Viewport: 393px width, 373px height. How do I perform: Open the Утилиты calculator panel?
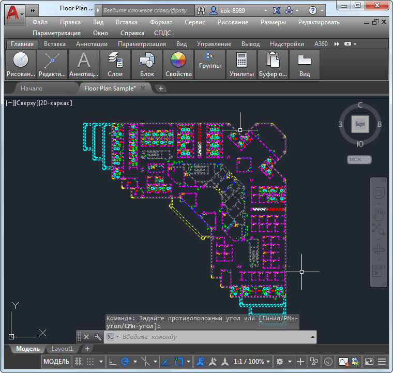(x=241, y=65)
